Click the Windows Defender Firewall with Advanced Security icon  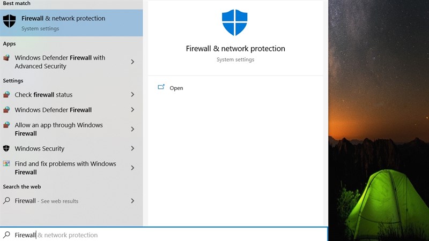(x=6, y=58)
